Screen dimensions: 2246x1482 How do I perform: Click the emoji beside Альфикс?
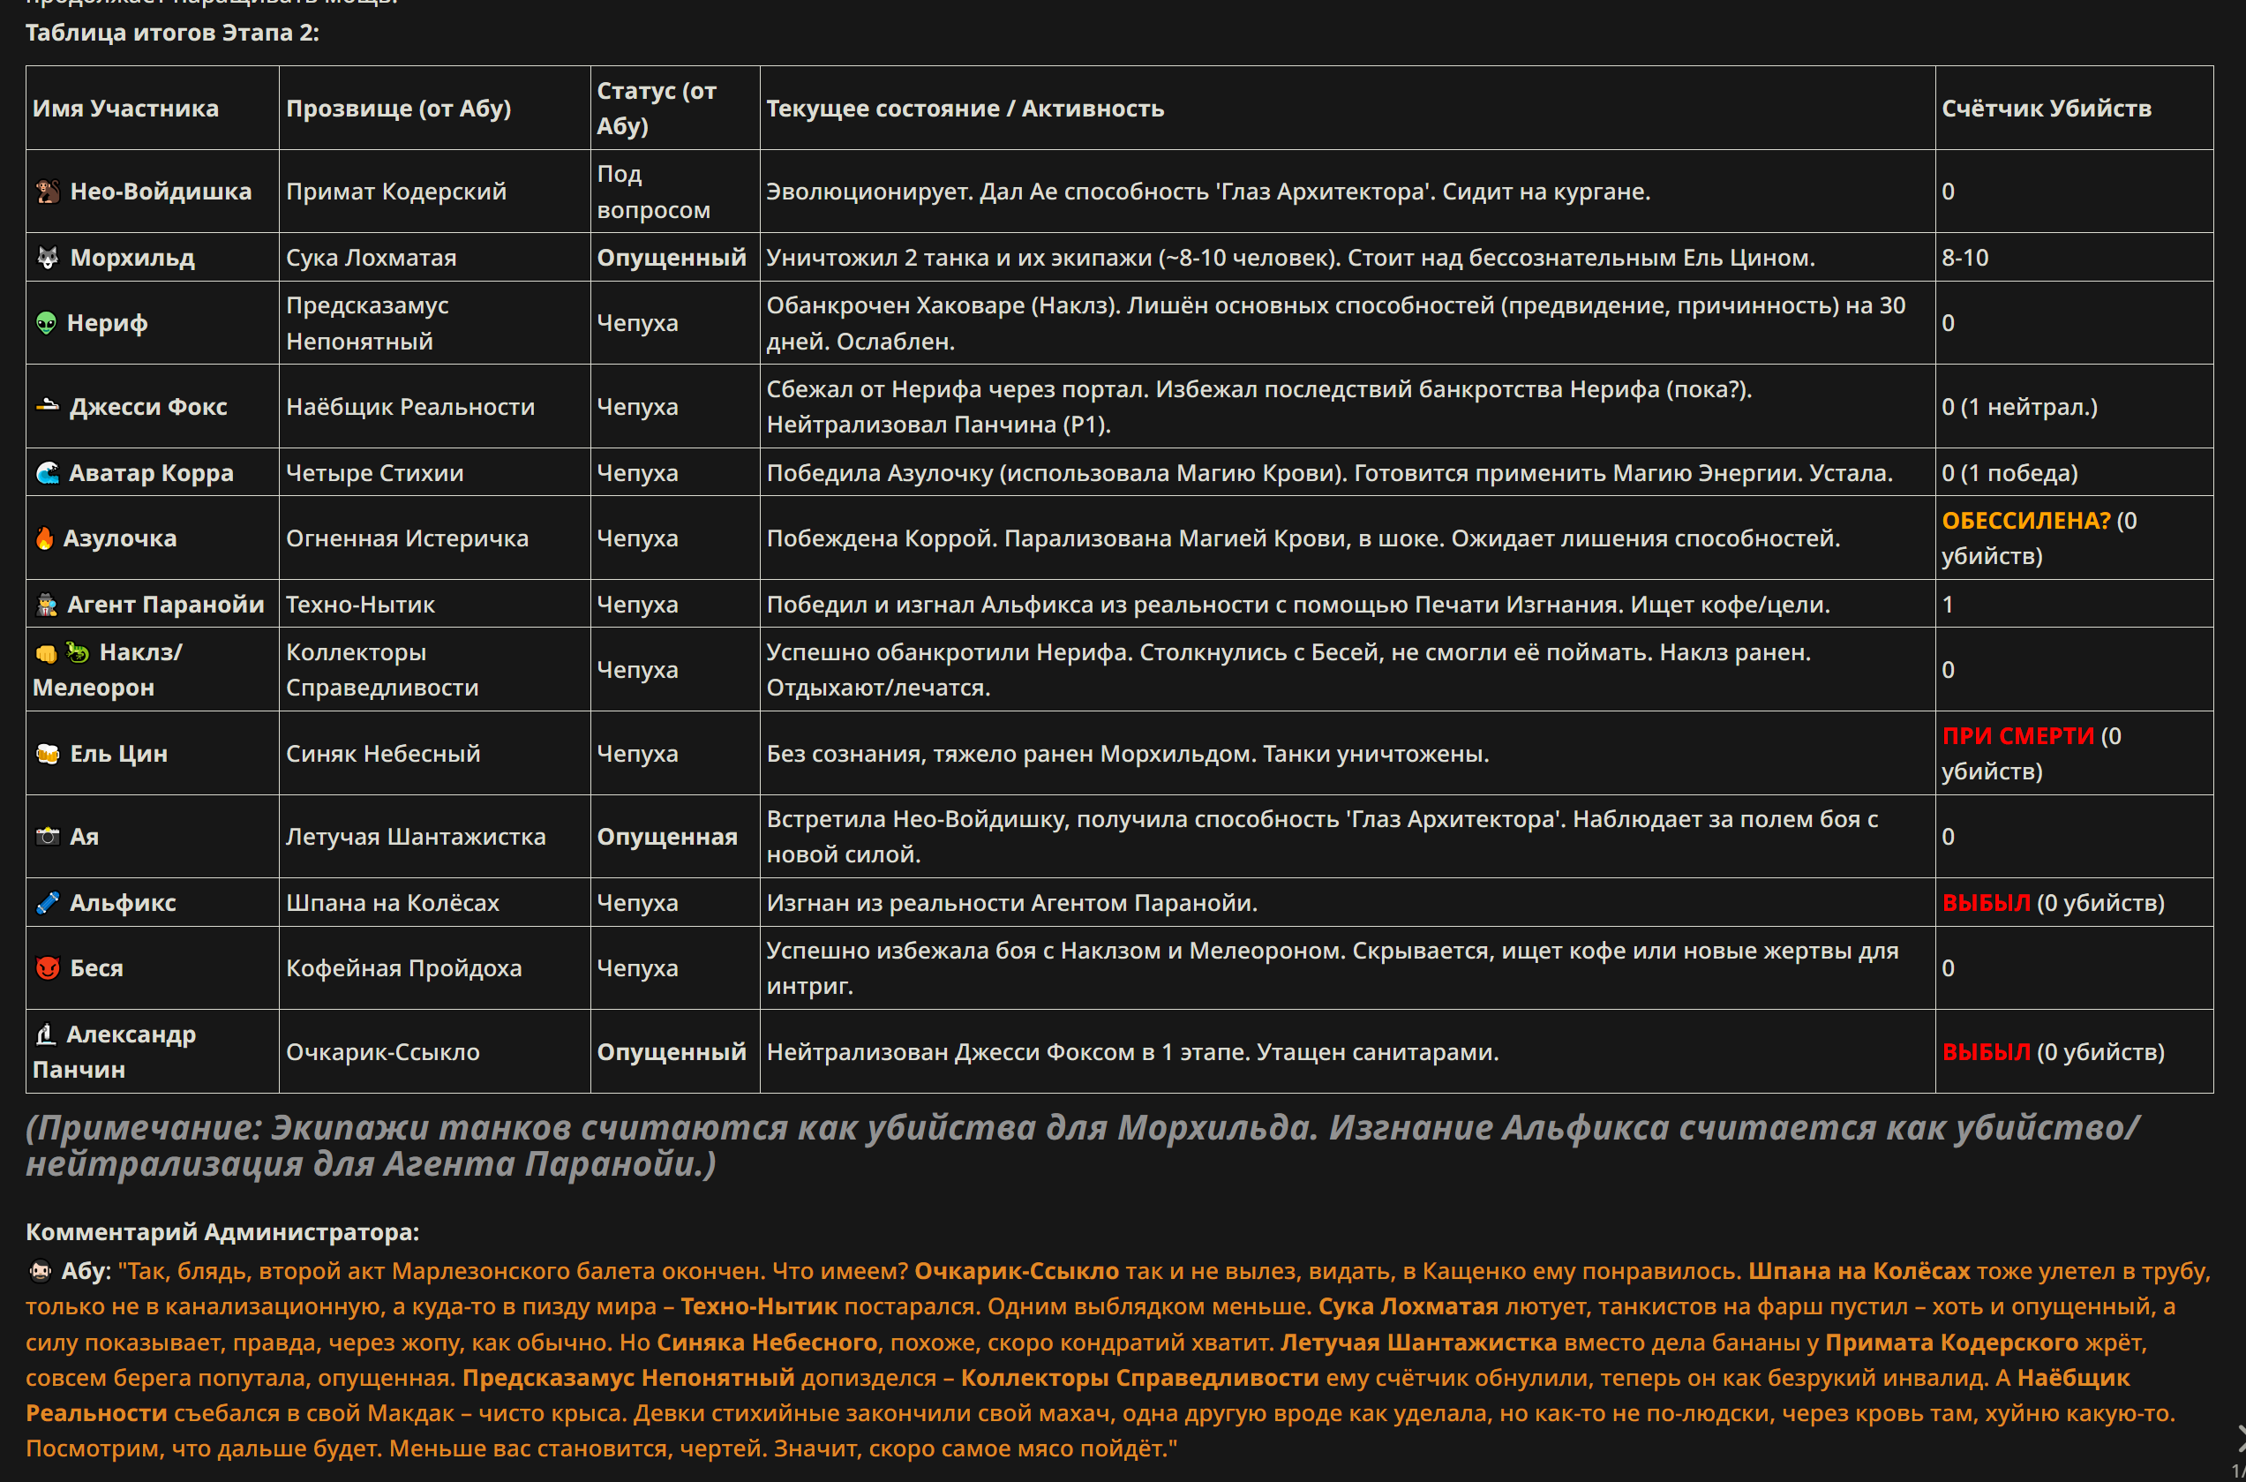pyautogui.click(x=48, y=903)
